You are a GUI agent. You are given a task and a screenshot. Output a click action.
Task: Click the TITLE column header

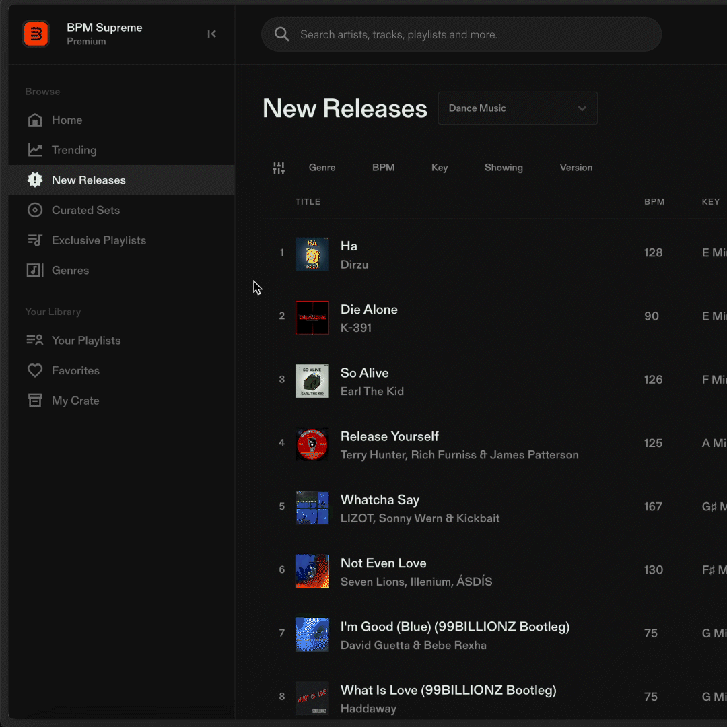[x=308, y=202]
